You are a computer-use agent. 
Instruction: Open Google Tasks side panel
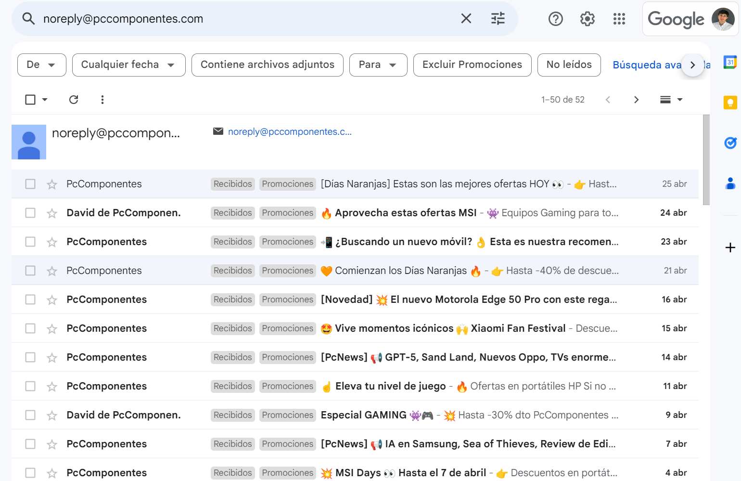pos(730,143)
